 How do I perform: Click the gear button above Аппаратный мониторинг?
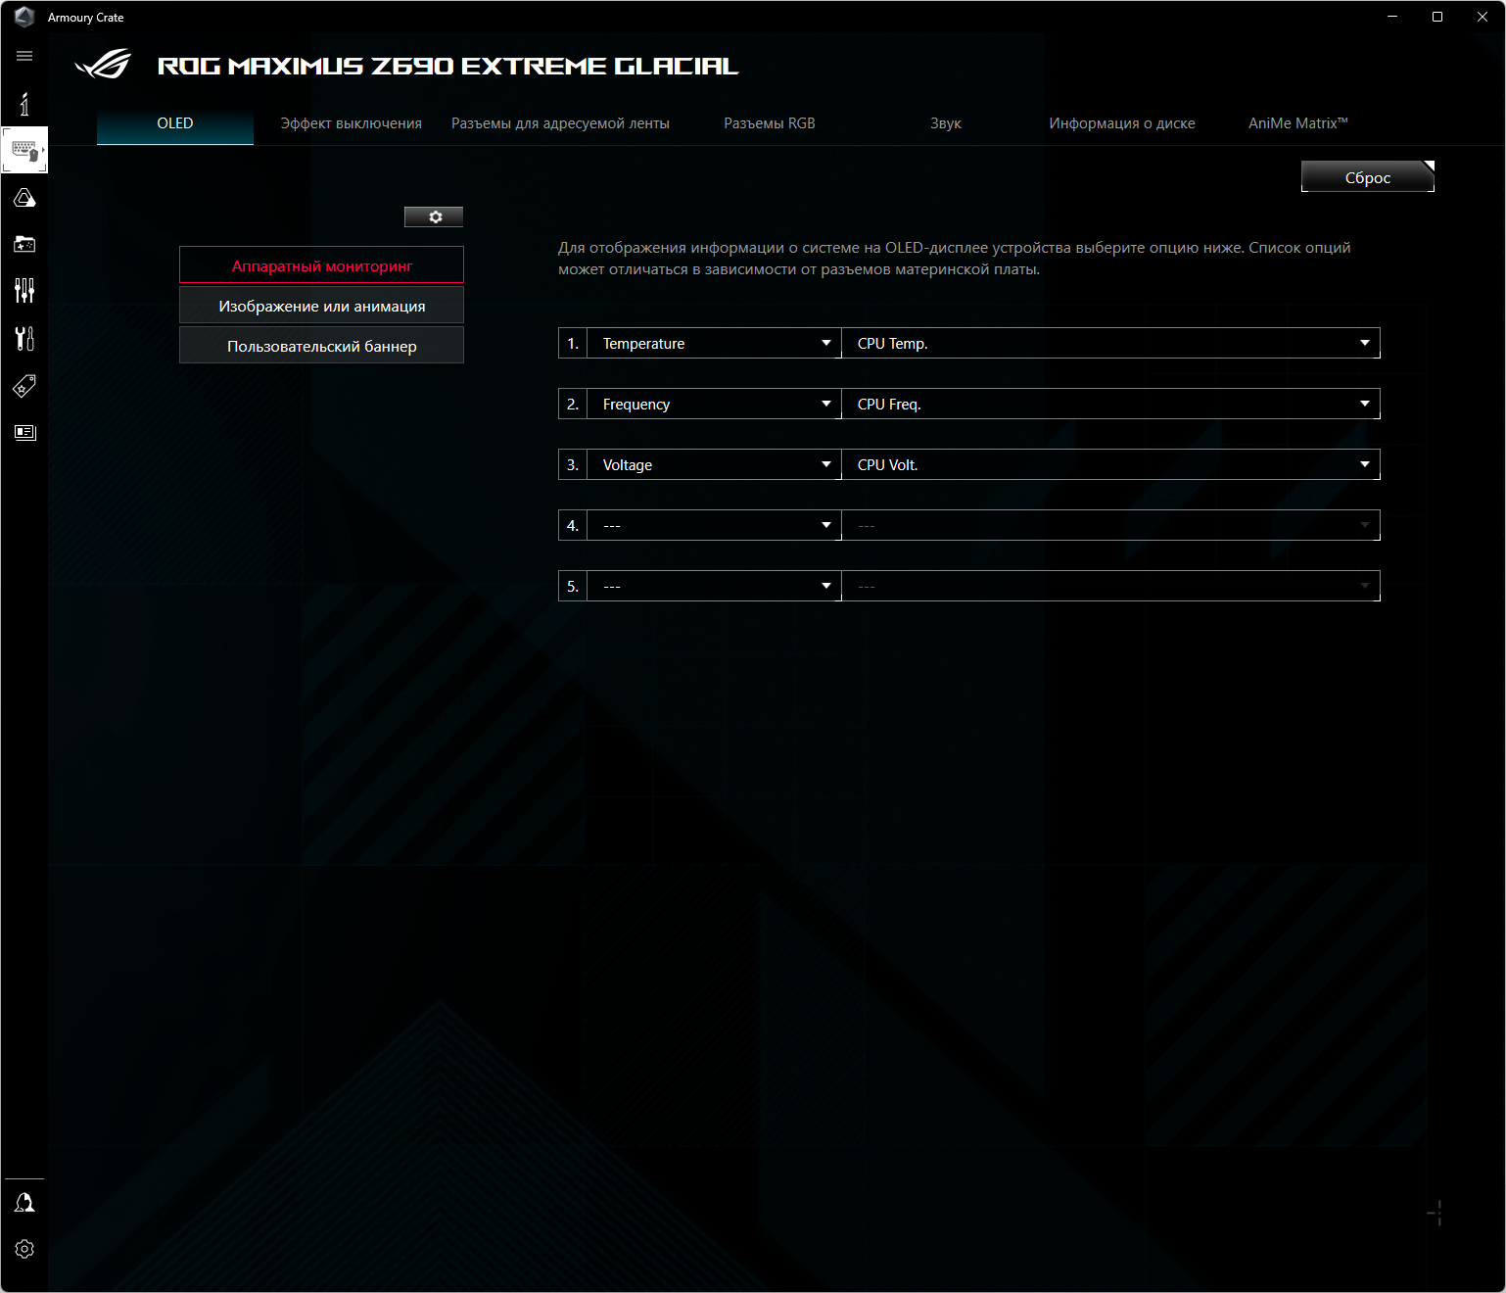tap(434, 216)
